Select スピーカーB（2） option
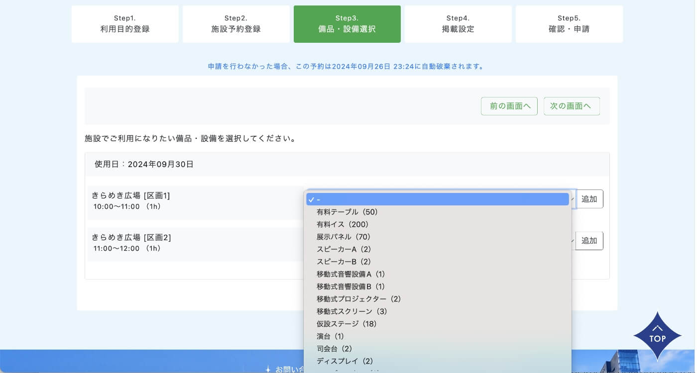 (344, 262)
